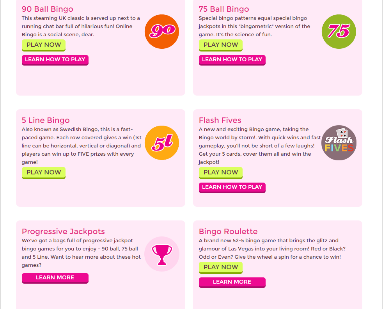
Task: Select the 5l badge icon
Action: click(161, 143)
